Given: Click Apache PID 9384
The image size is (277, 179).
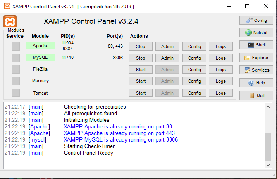Looking at the screenshot, I should coord(68,49).
